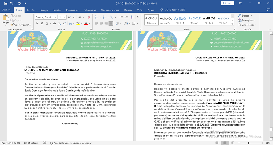Toggle bold N formatting
273x145 pixels.
pos(37,23)
